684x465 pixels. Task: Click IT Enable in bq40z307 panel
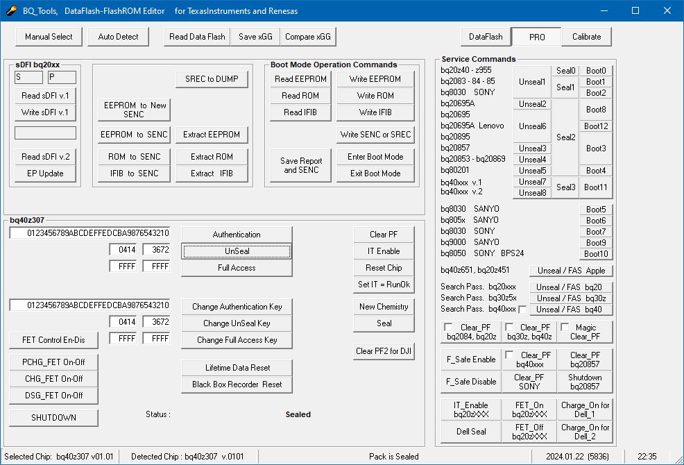pos(384,251)
